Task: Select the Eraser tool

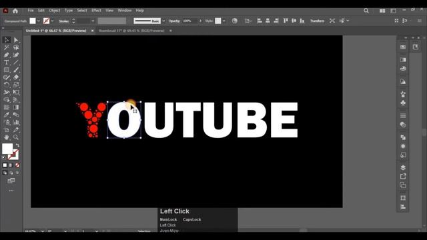Action: [x=16, y=77]
